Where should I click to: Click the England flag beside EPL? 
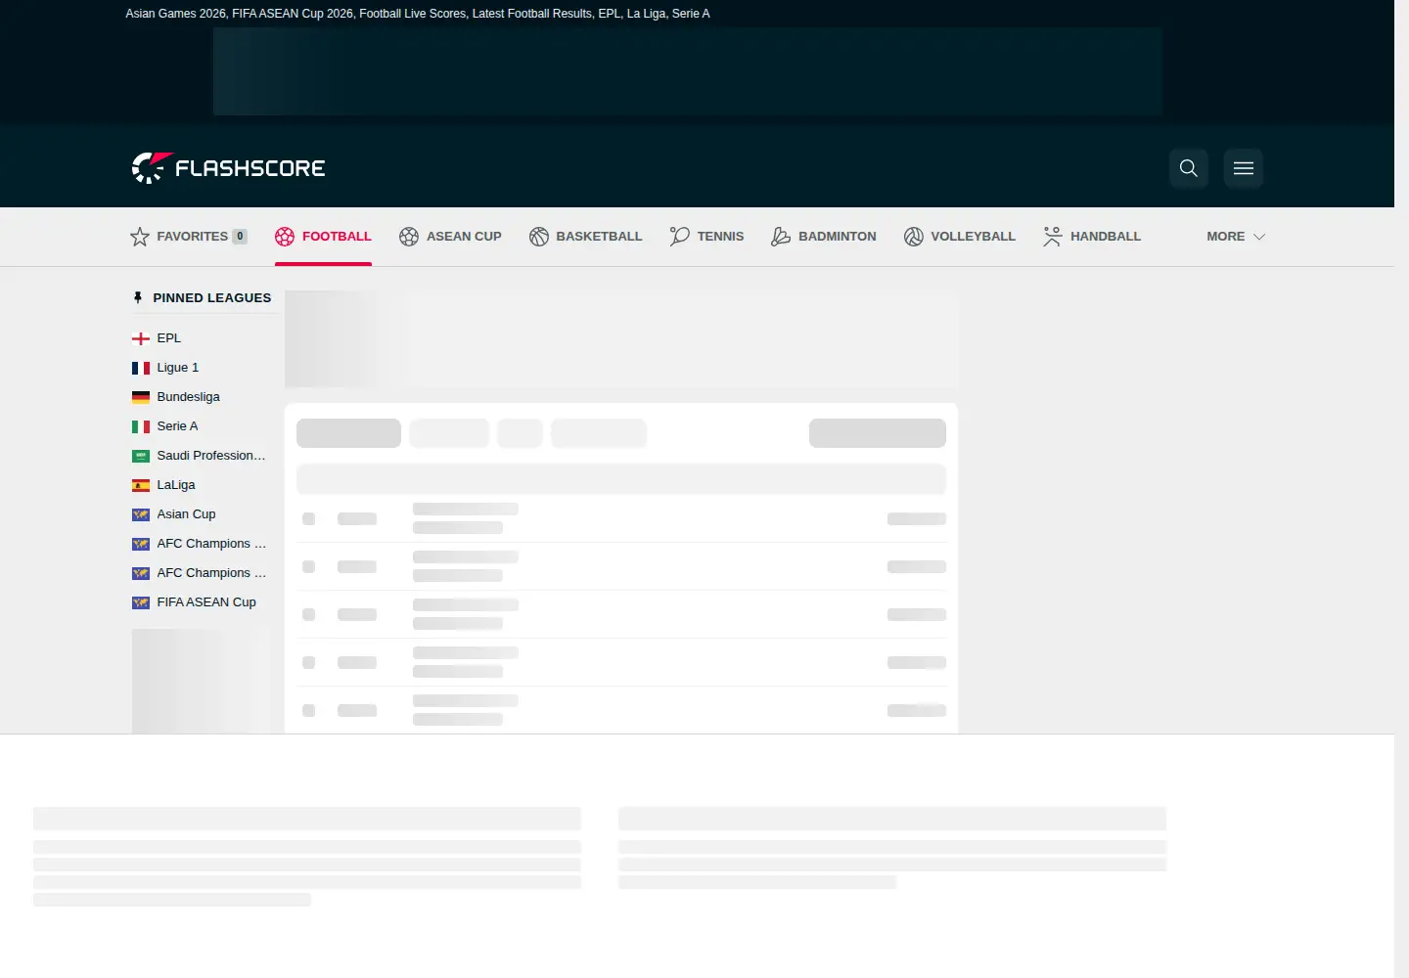click(141, 338)
